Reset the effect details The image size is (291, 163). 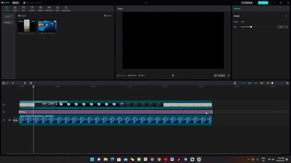286,16
